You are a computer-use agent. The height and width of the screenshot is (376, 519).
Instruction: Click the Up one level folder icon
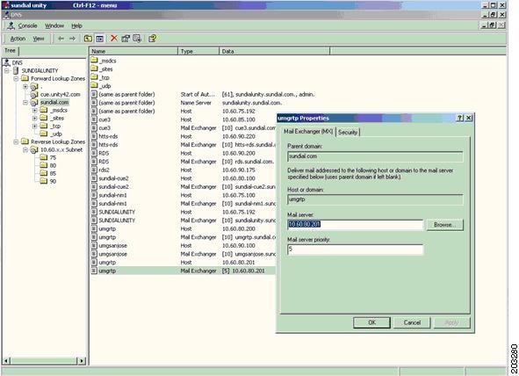coord(88,39)
